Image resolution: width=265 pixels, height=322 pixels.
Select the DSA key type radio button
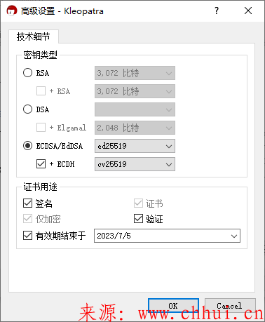(27, 109)
